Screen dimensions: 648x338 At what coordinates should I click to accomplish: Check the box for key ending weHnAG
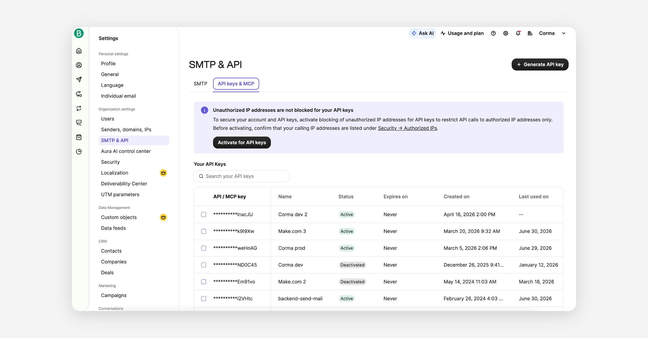tap(204, 248)
